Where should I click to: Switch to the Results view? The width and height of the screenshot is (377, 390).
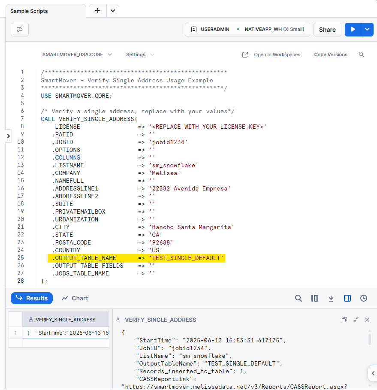pyautogui.click(x=32, y=298)
